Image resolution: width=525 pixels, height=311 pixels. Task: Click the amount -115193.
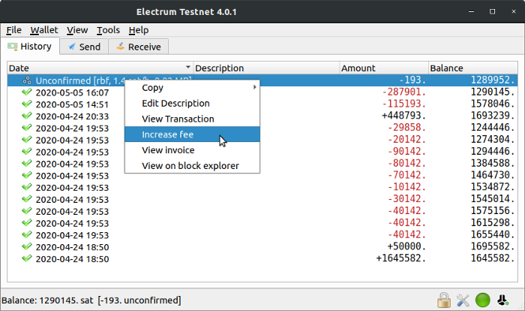403,104
